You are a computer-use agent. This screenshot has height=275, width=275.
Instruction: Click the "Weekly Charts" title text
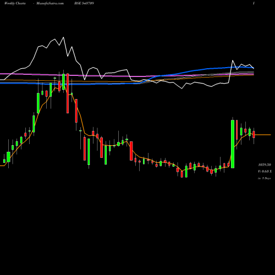[x=15, y=3]
